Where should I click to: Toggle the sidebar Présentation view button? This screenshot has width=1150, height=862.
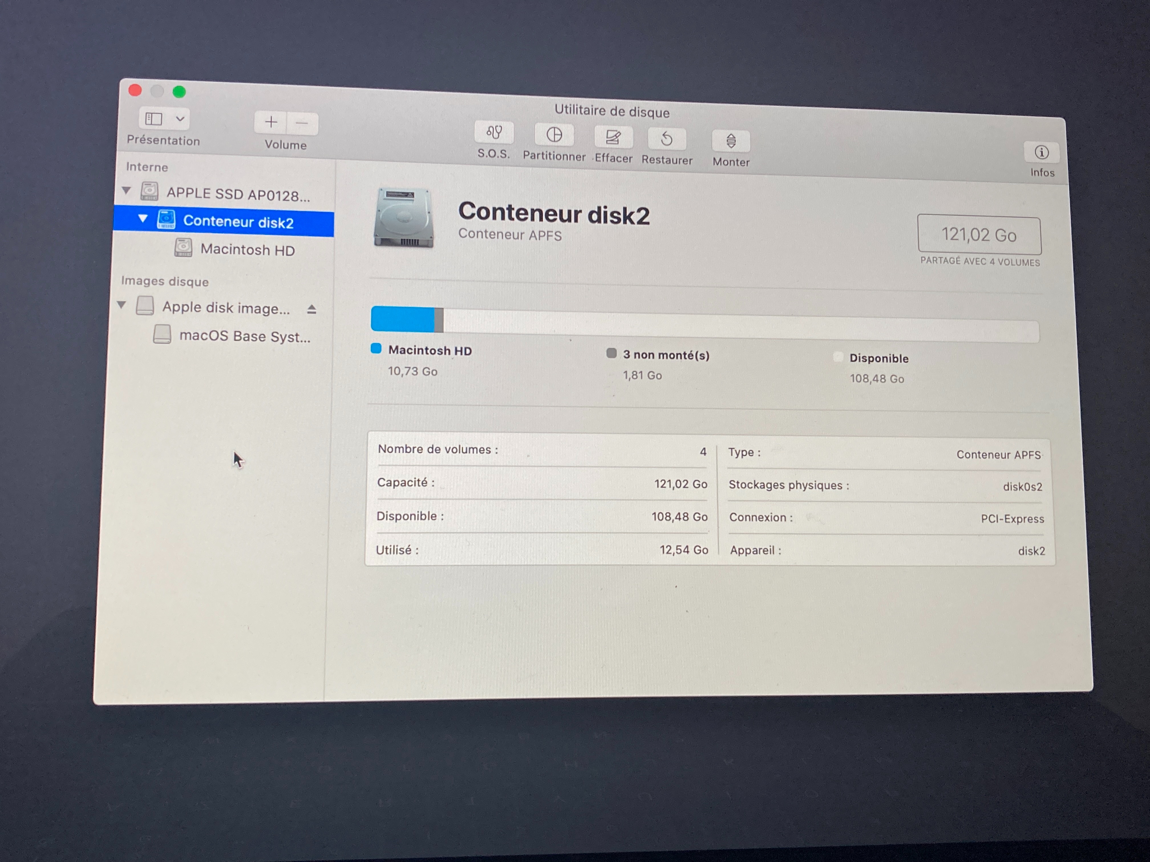click(x=153, y=119)
